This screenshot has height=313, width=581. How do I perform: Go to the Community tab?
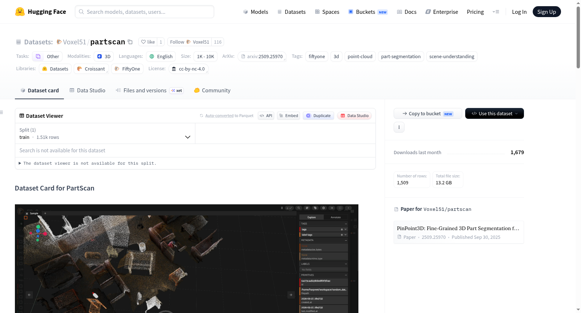[212, 91]
